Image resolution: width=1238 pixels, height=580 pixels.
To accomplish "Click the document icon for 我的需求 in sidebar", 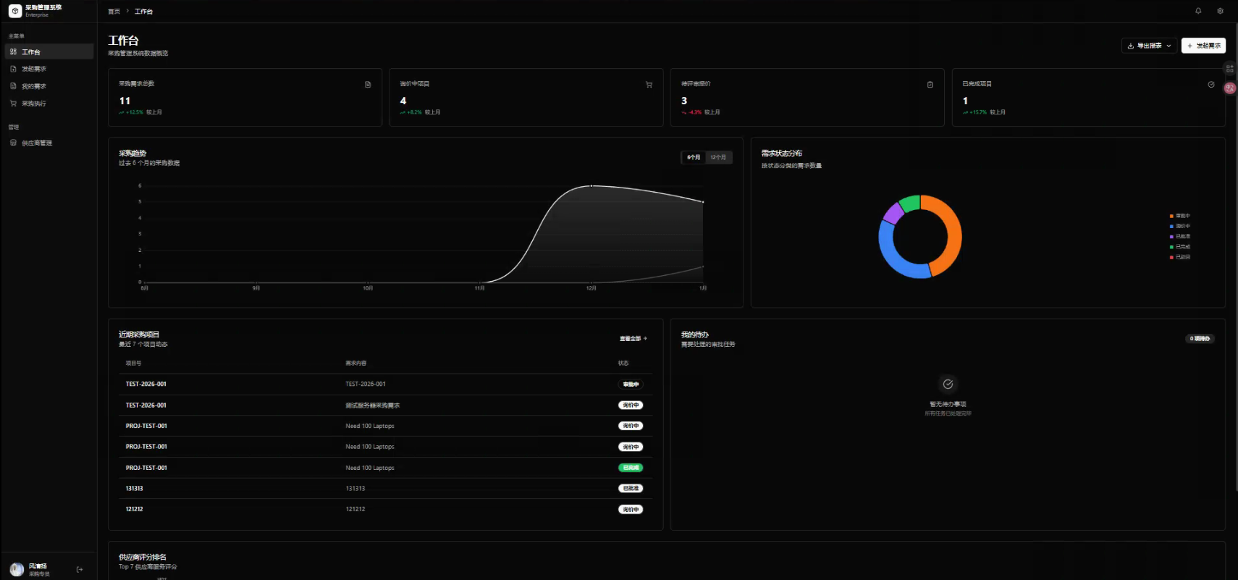I will pyautogui.click(x=13, y=86).
